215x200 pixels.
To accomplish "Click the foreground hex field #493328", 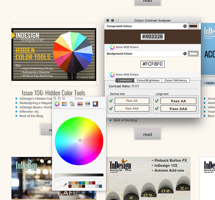I will pyautogui.click(x=152, y=37).
